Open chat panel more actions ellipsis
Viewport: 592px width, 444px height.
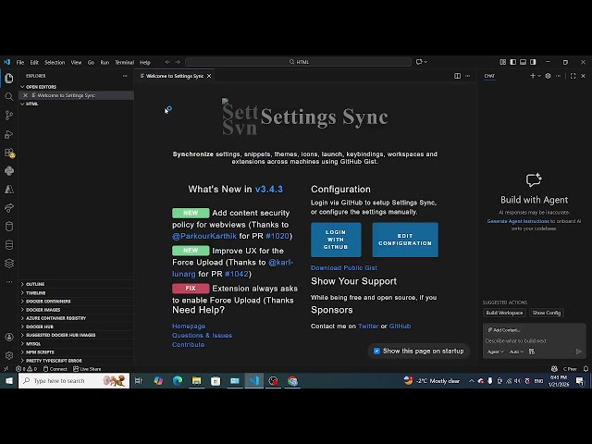[559, 76]
